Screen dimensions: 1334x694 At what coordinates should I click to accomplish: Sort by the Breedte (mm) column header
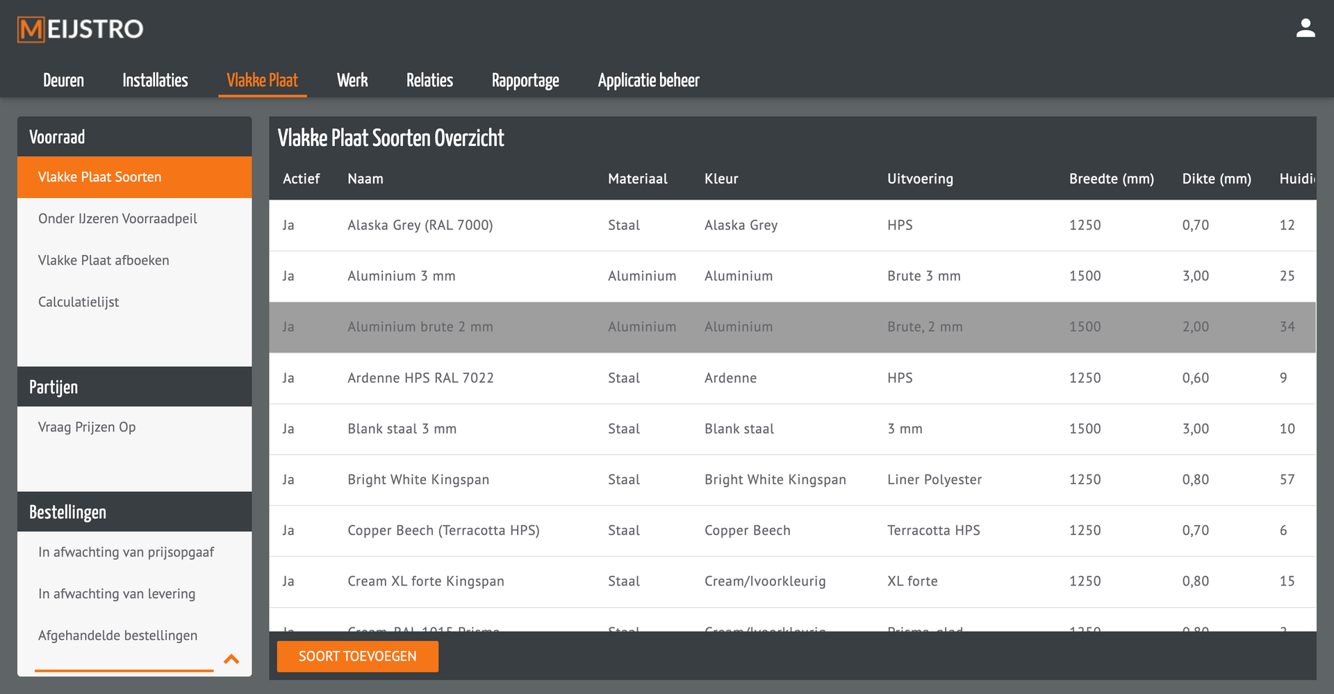(x=1112, y=179)
